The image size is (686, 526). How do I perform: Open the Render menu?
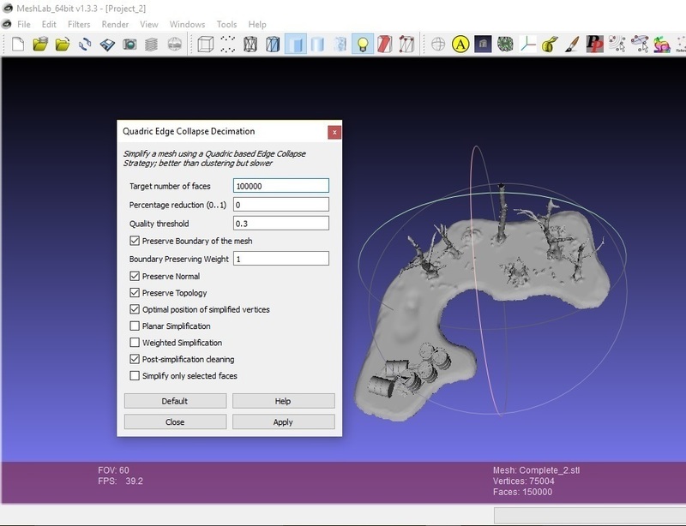pos(115,25)
